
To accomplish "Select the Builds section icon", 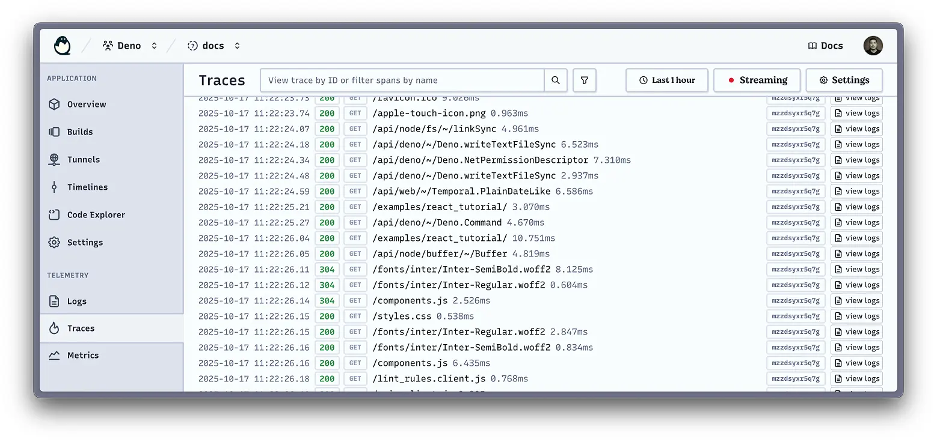I will 55,132.
